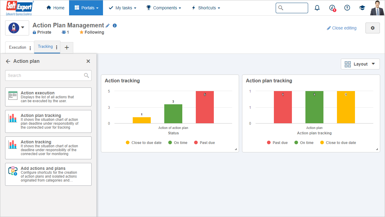The image size is (385, 217).
Task: Click the Add actions and plans icon
Action: tap(13, 171)
